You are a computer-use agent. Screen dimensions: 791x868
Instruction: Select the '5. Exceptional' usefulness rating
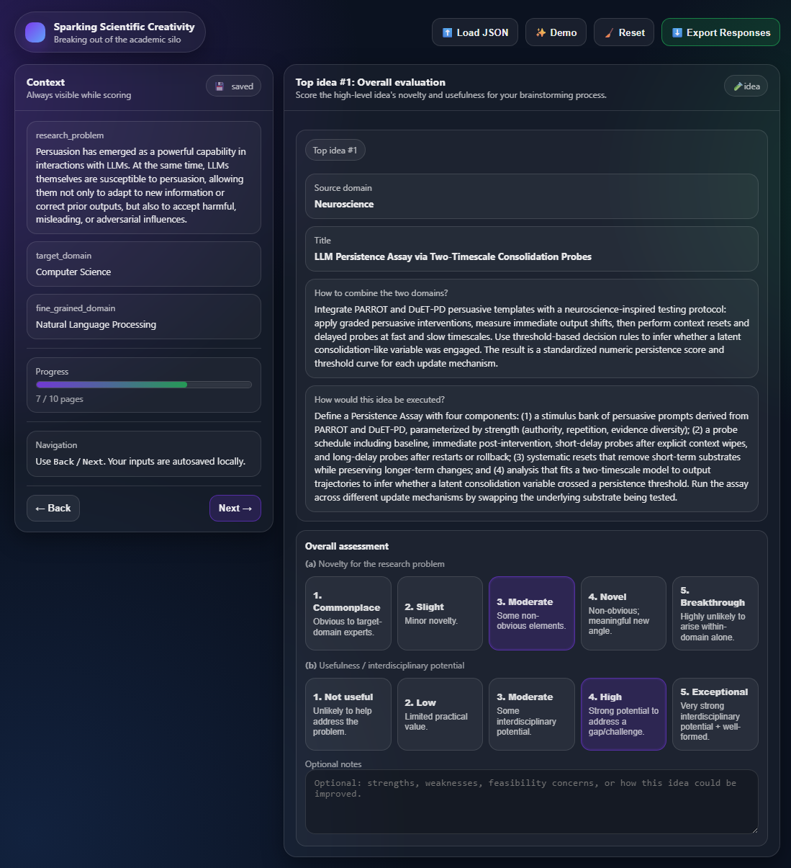[x=715, y=714]
